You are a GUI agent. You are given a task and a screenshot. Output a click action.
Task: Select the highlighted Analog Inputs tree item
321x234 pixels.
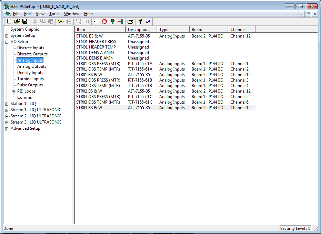(30, 60)
